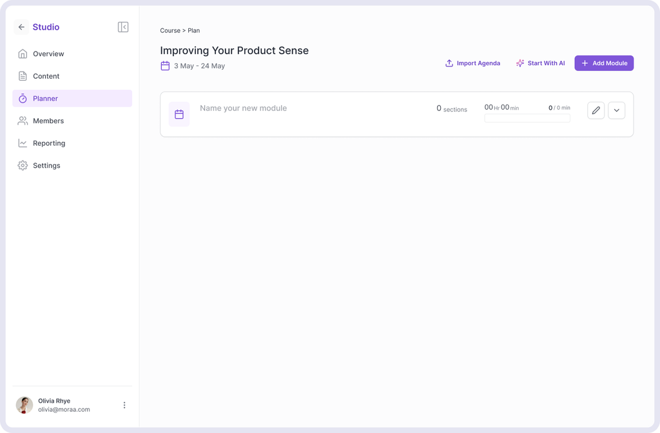Screen dimensions: 660x433
Task: Click the module duration progress bar
Action: (527, 118)
